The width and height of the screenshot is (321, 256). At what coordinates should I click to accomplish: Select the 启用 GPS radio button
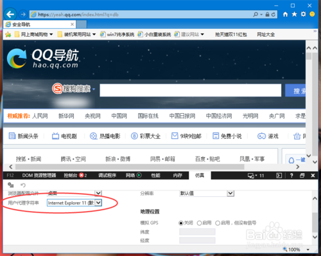199,223
